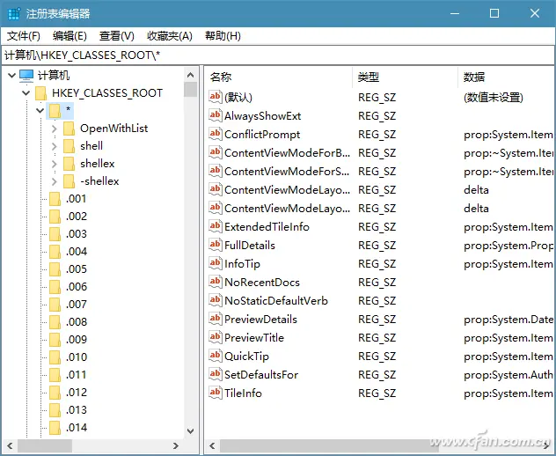Screen dimensions: 556x456
Task: Select the ContentViewModeForB... value name
Action: [x=287, y=152]
